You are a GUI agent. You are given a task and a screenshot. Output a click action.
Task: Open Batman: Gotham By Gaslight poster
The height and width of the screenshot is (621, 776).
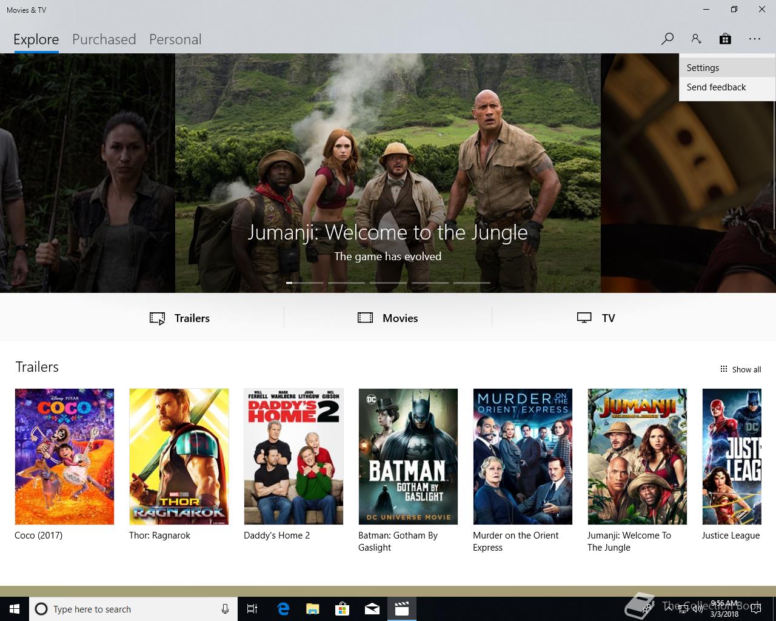[x=408, y=457]
